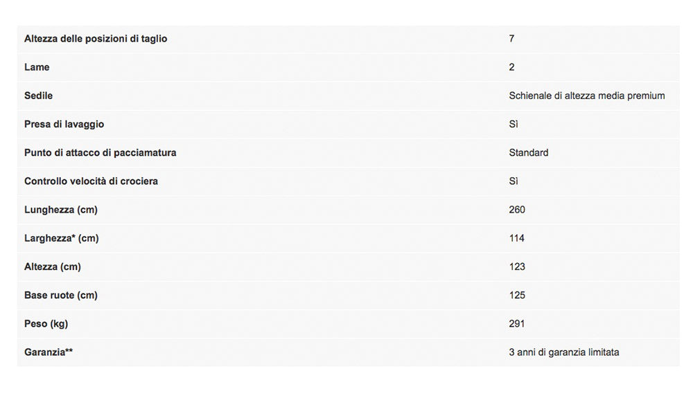Select the 'Garanzia**' row label
Viewport: 693px width, 396px height.
(49, 352)
